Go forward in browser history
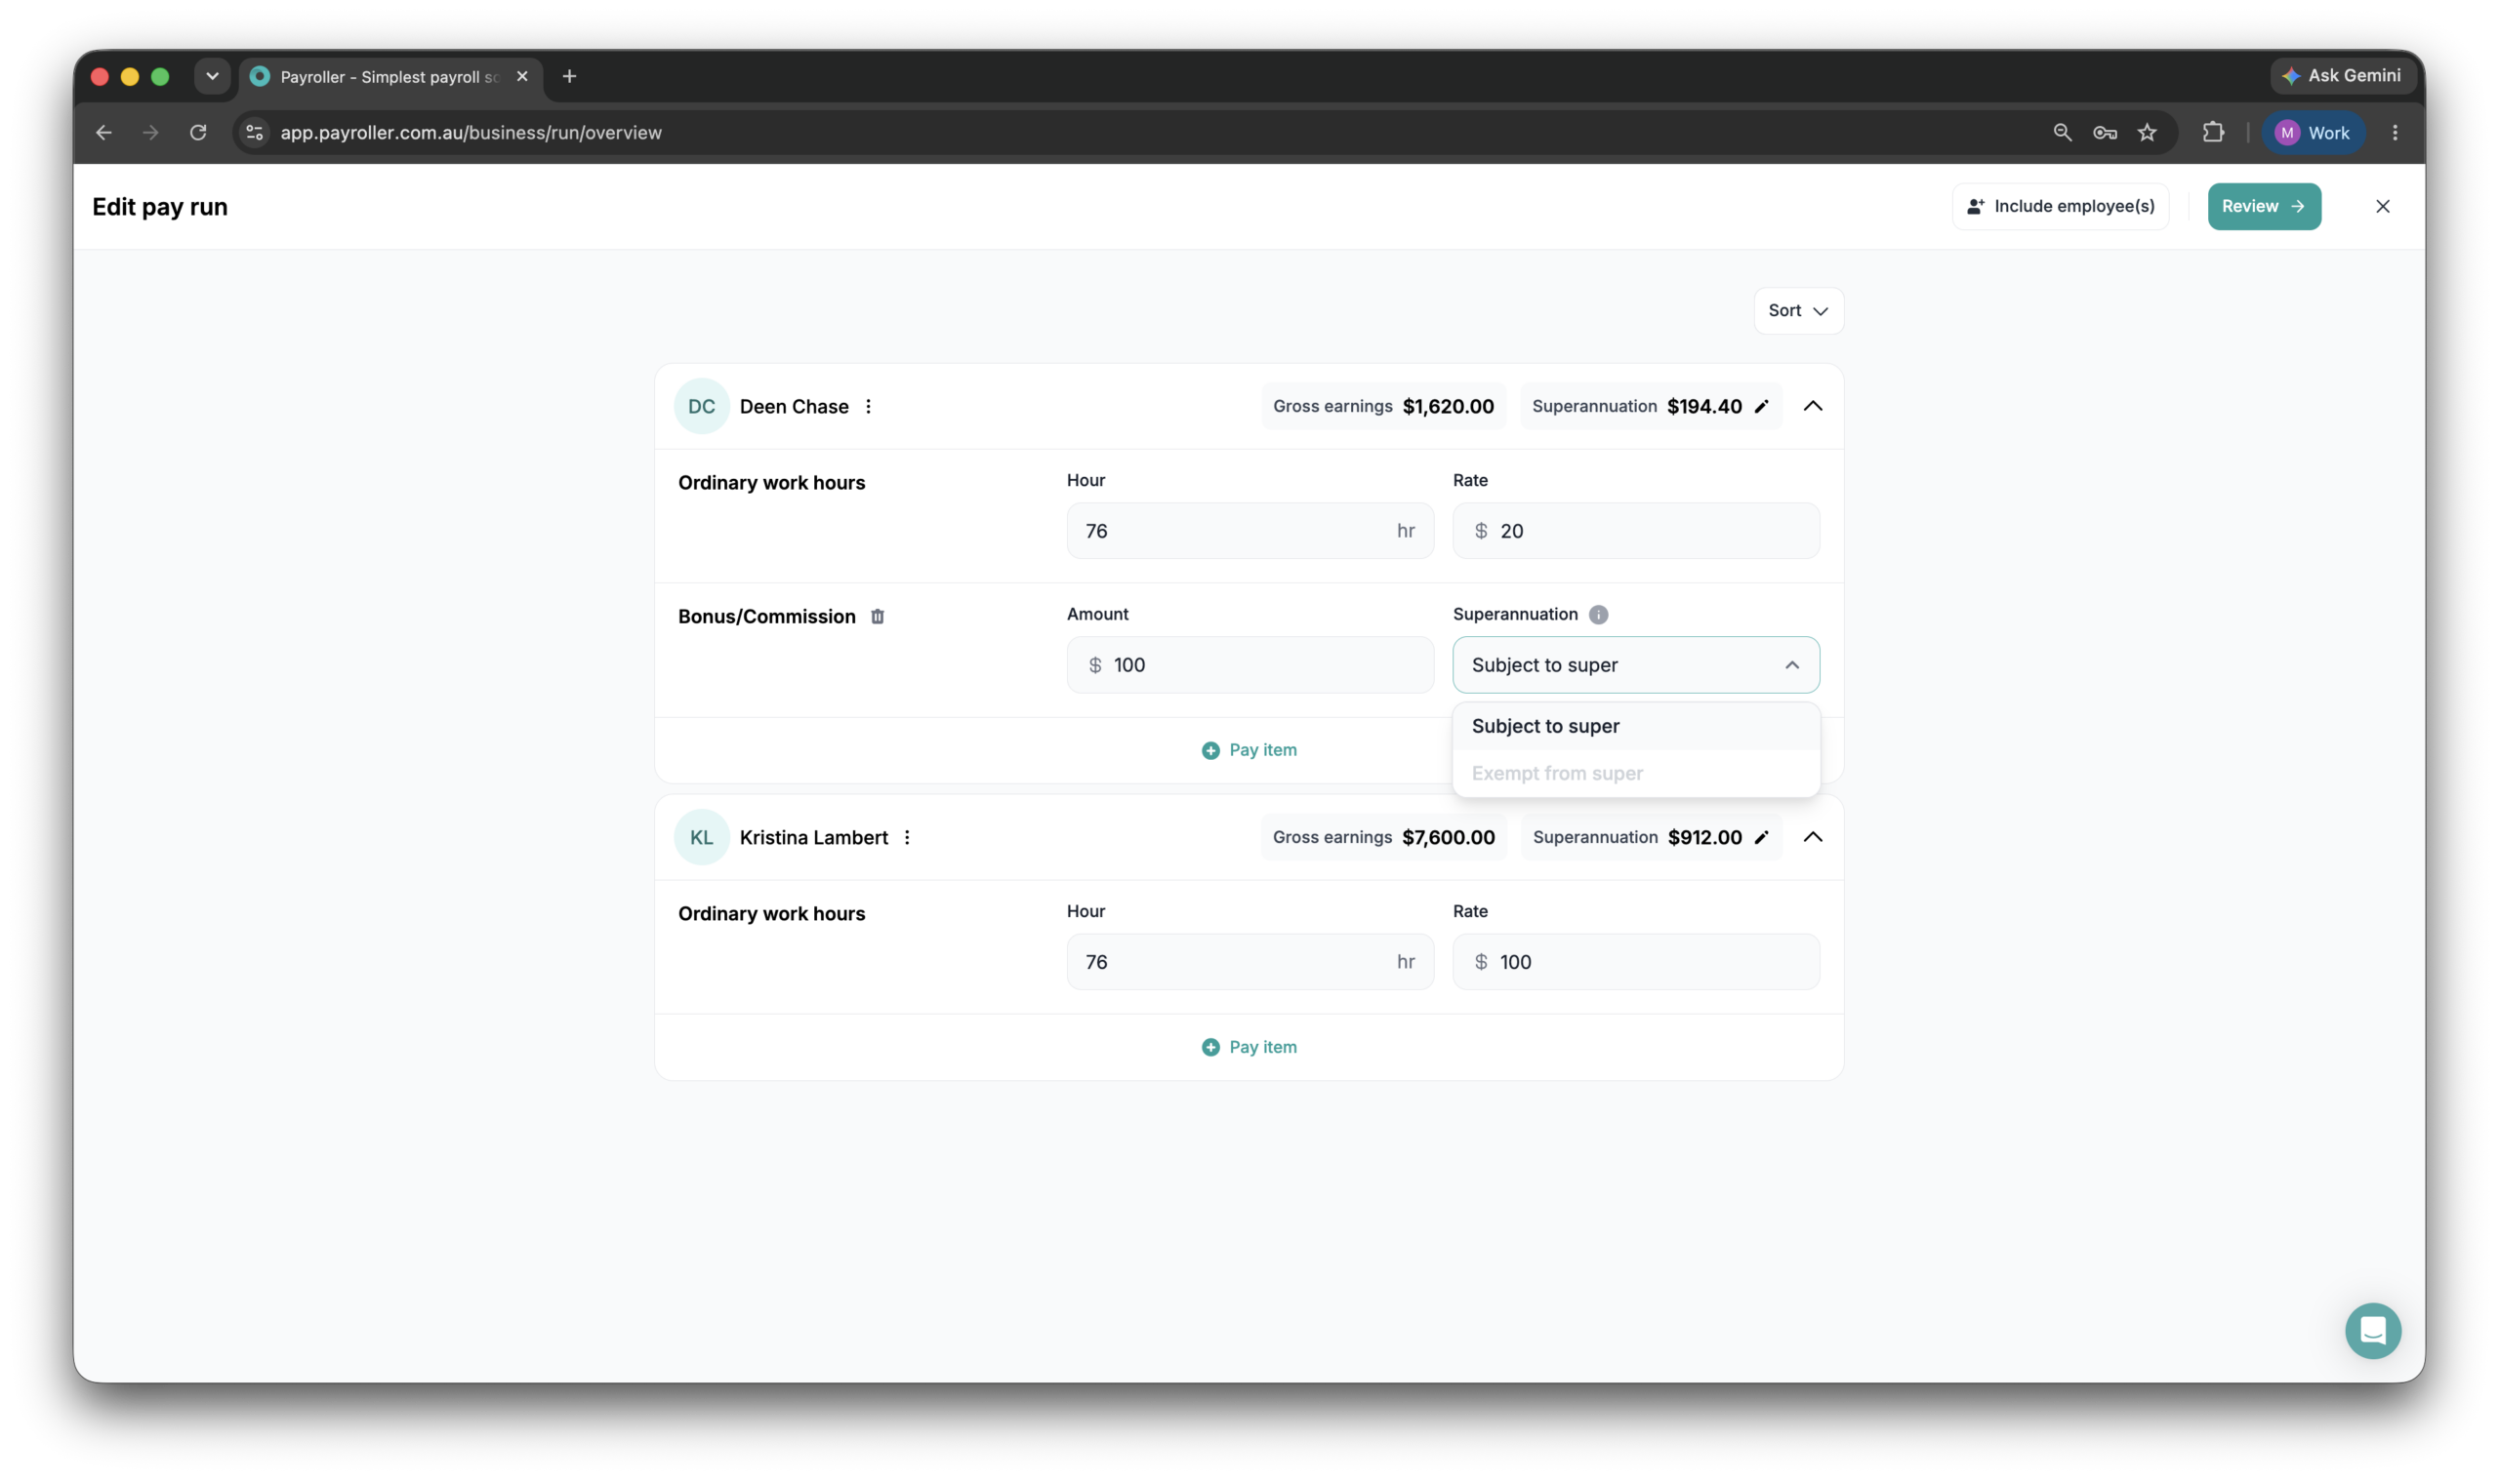2499x1480 pixels. pyautogui.click(x=150, y=133)
